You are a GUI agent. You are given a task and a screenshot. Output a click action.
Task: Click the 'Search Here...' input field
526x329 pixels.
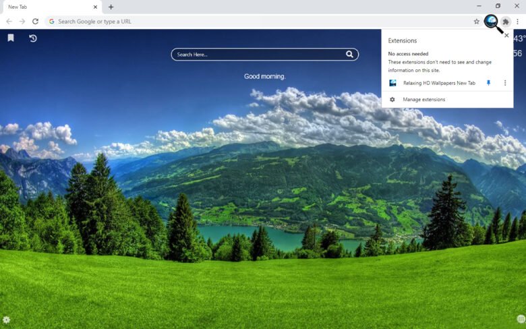pyautogui.click(x=256, y=55)
